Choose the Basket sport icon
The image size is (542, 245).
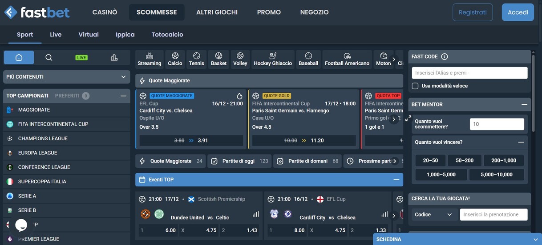(x=218, y=59)
